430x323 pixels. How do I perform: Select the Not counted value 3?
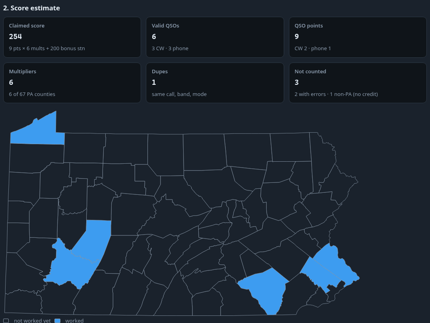(x=296, y=82)
